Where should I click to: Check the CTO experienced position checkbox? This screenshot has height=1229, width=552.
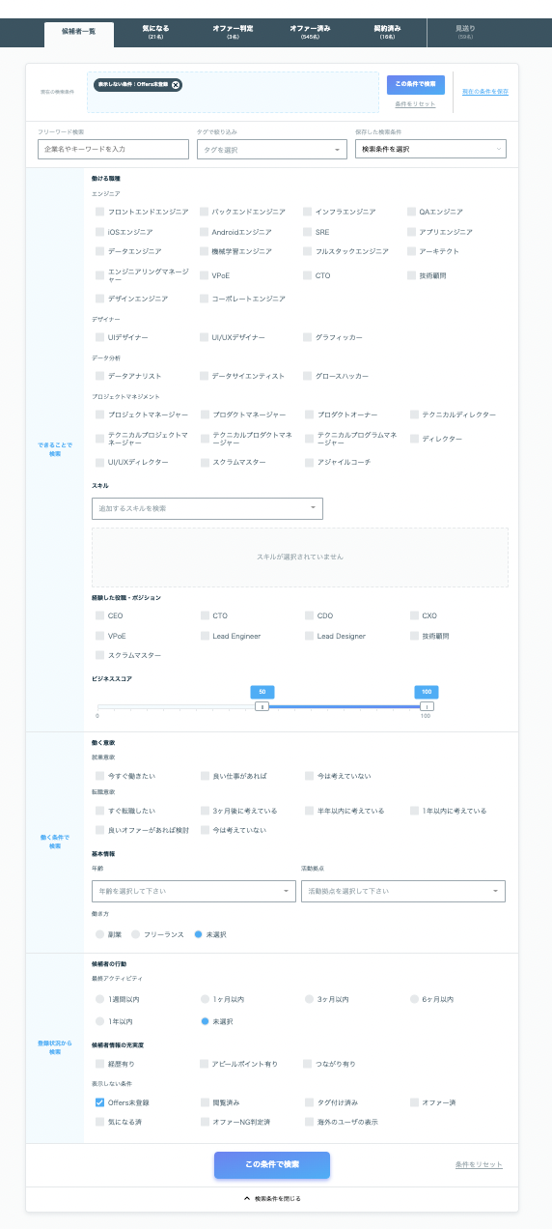click(205, 615)
